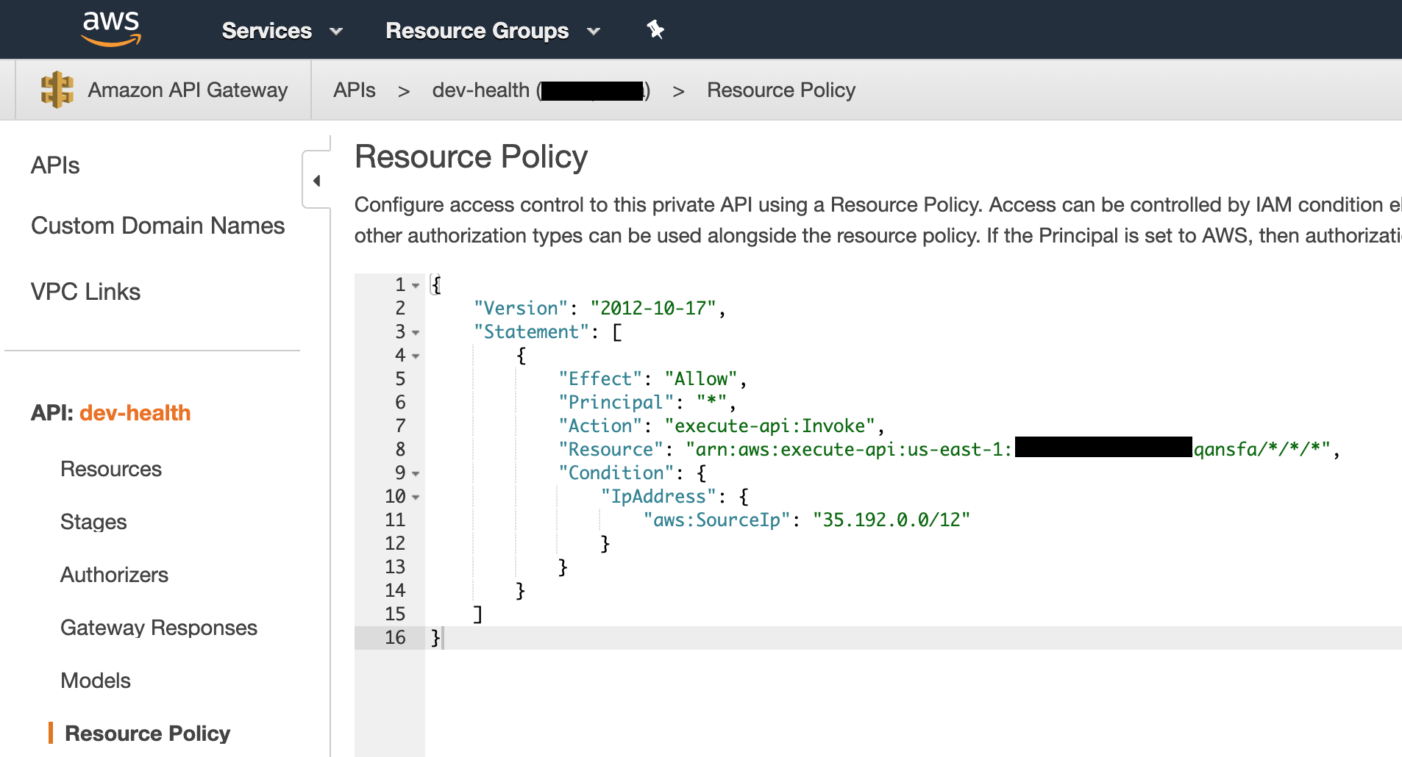
Task: Click the source IP value in policy editor
Action: point(892,520)
